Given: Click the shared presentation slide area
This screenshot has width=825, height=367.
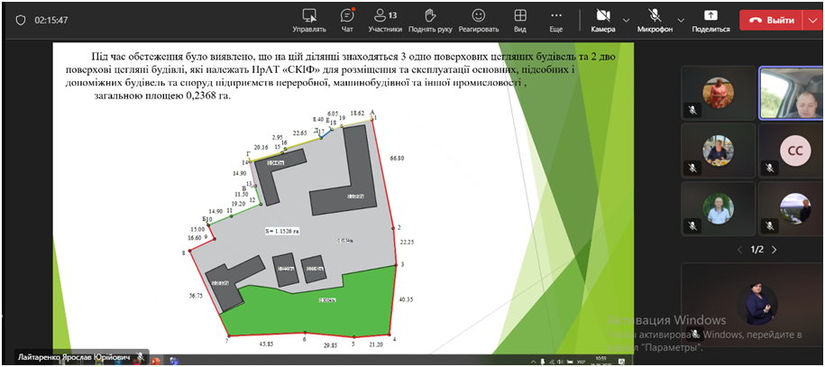Looking at the screenshot, I should [343, 198].
